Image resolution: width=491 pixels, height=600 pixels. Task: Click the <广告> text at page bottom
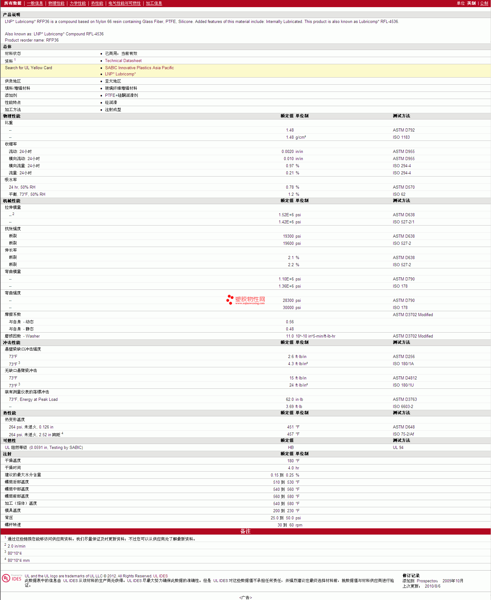click(x=245, y=598)
